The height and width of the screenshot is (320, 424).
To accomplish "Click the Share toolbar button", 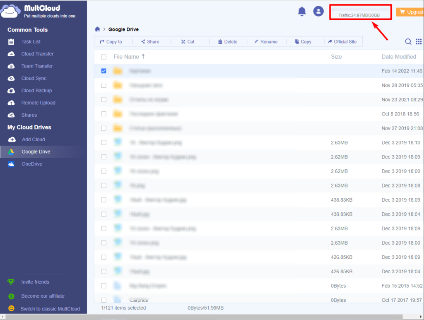I will [x=150, y=42].
